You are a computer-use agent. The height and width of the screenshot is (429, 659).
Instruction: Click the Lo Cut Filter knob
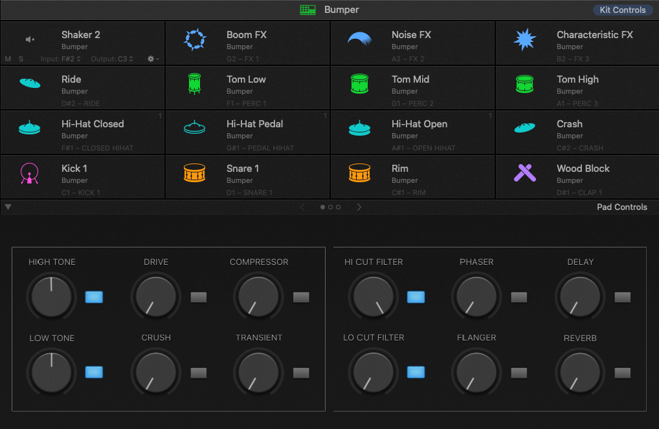pos(374,372)
